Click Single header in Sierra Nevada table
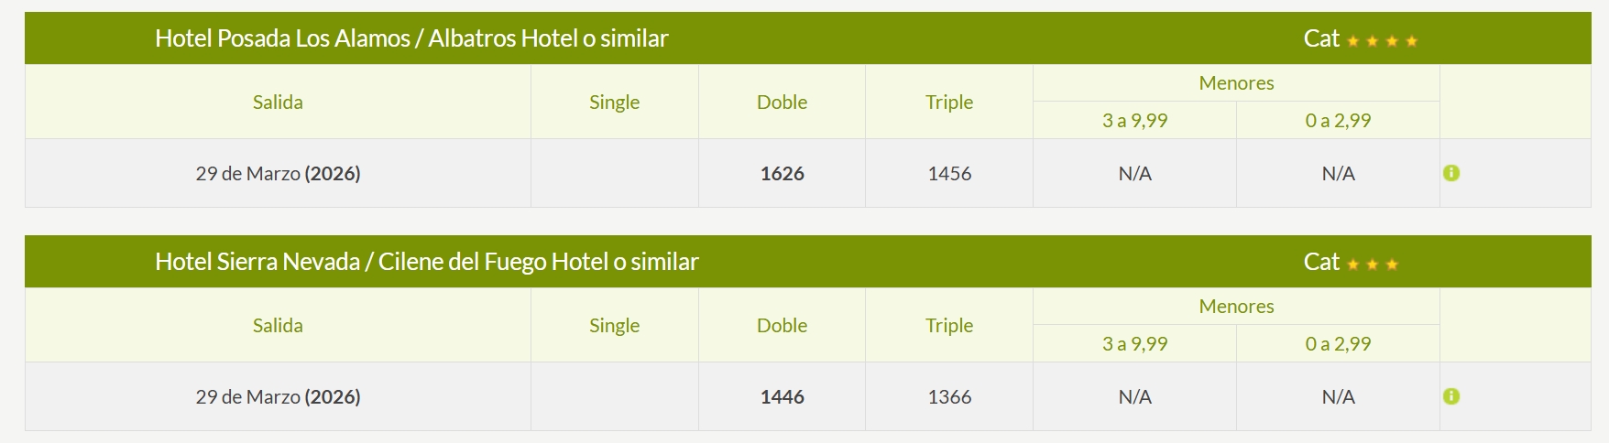 pyautogui.click(x=614, y=325)
